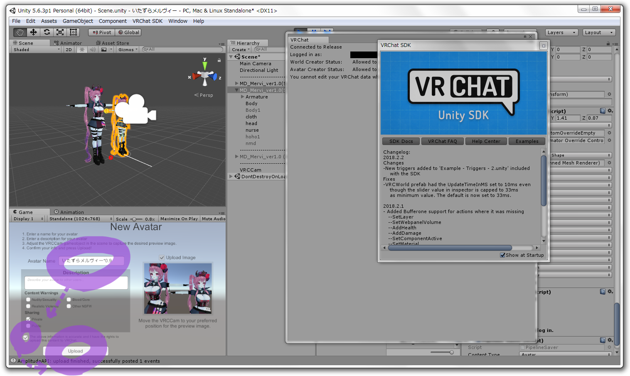Viewport: 630px width, 376px height.
Task: Expand the first MD_Mervi_ver1.0 object
Action: pos(236,84)
